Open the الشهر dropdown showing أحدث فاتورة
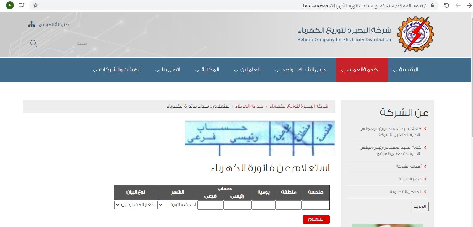Image resolution: width=473 pixels, height=227 pixels. [177, 205]
